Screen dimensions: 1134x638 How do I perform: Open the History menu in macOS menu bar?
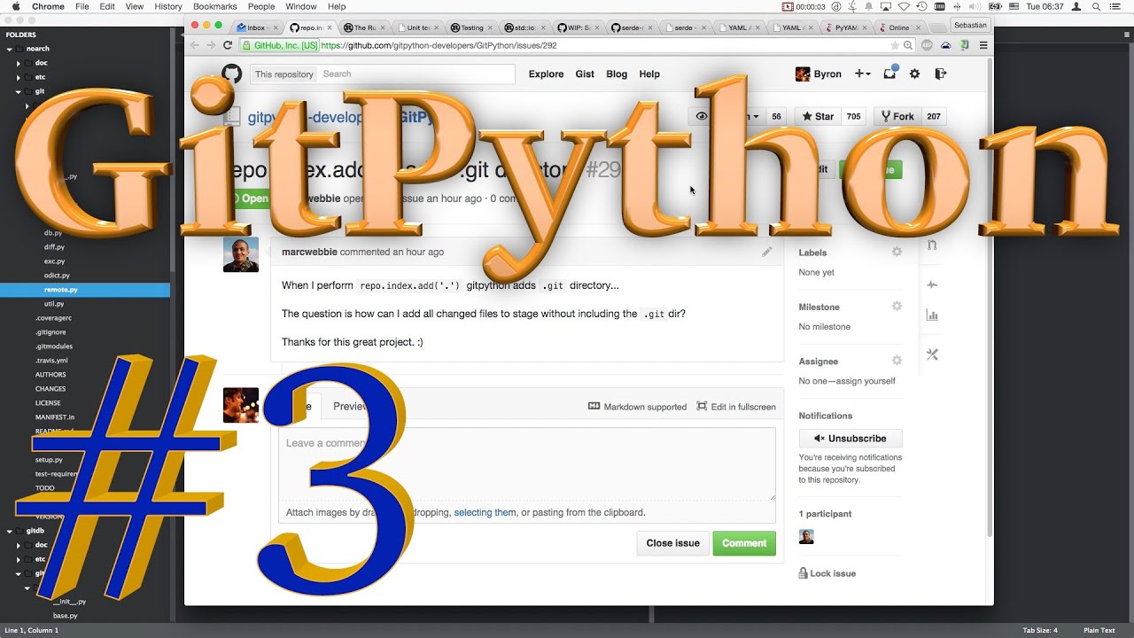(168, 6)
